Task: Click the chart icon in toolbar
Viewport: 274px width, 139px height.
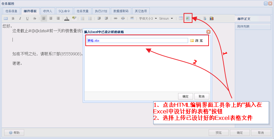Action: coord(211,18)
